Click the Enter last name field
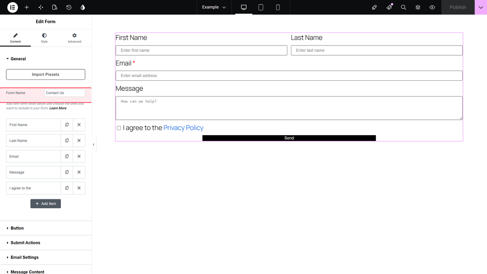 coord(377,50)
